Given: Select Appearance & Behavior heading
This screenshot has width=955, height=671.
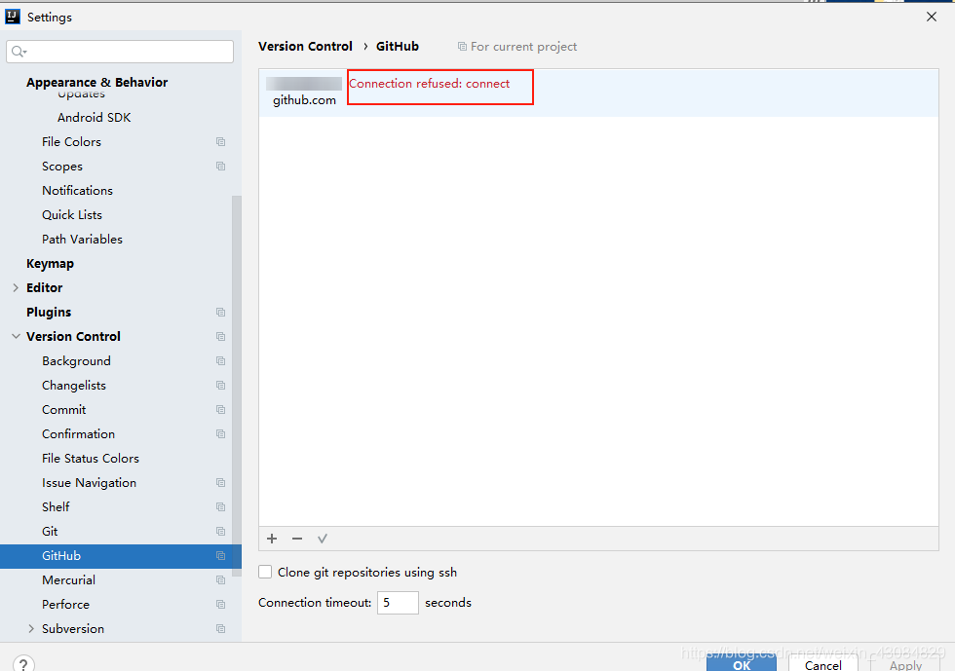Looking at the screenshot, I should (x=96, y=82).
